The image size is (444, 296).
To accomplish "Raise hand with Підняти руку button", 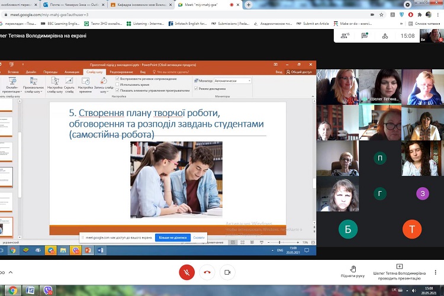I will pyautogui.click(x=353, y=272).
